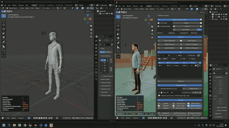Screen dimensions: 229x128
Task: Select the Cursor tool in left Blender window
Action: tap(3, 20)
